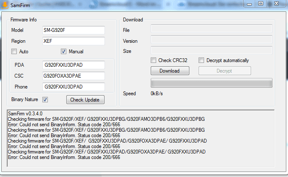Click the Check Update button
This screenshot has height=177, width=288.
[x=85, y=99]
